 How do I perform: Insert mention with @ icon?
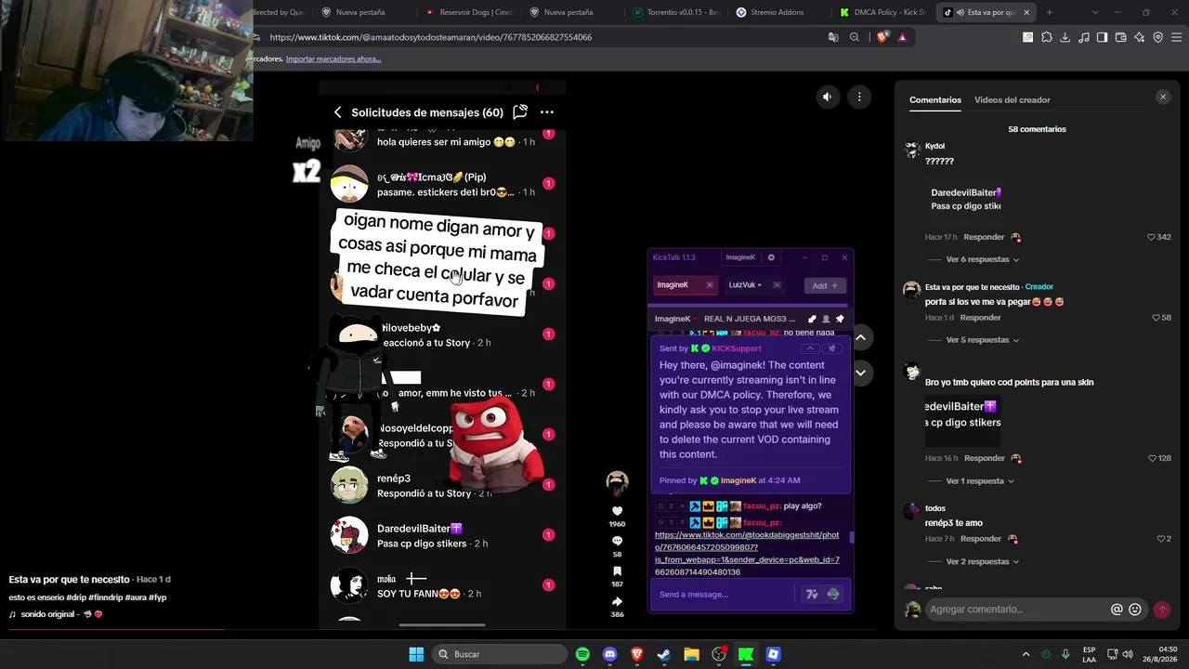pyautogui.click(x=1117, y=610)
